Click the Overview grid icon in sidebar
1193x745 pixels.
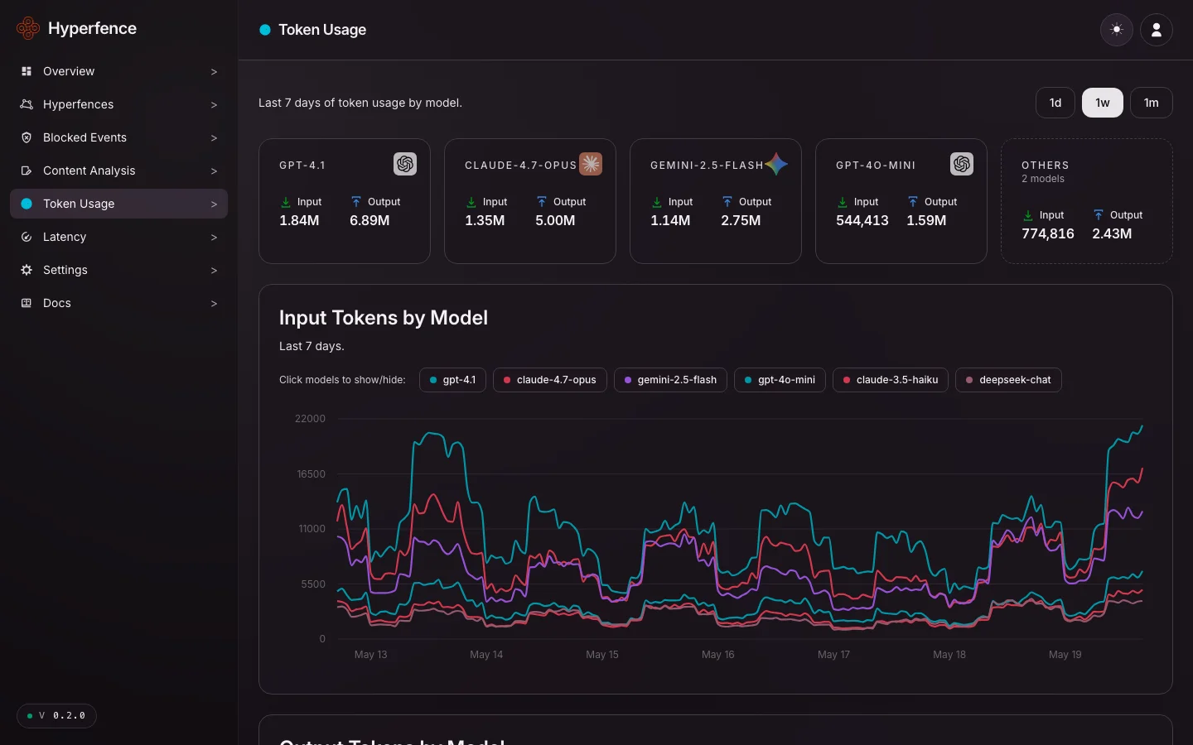27,71
